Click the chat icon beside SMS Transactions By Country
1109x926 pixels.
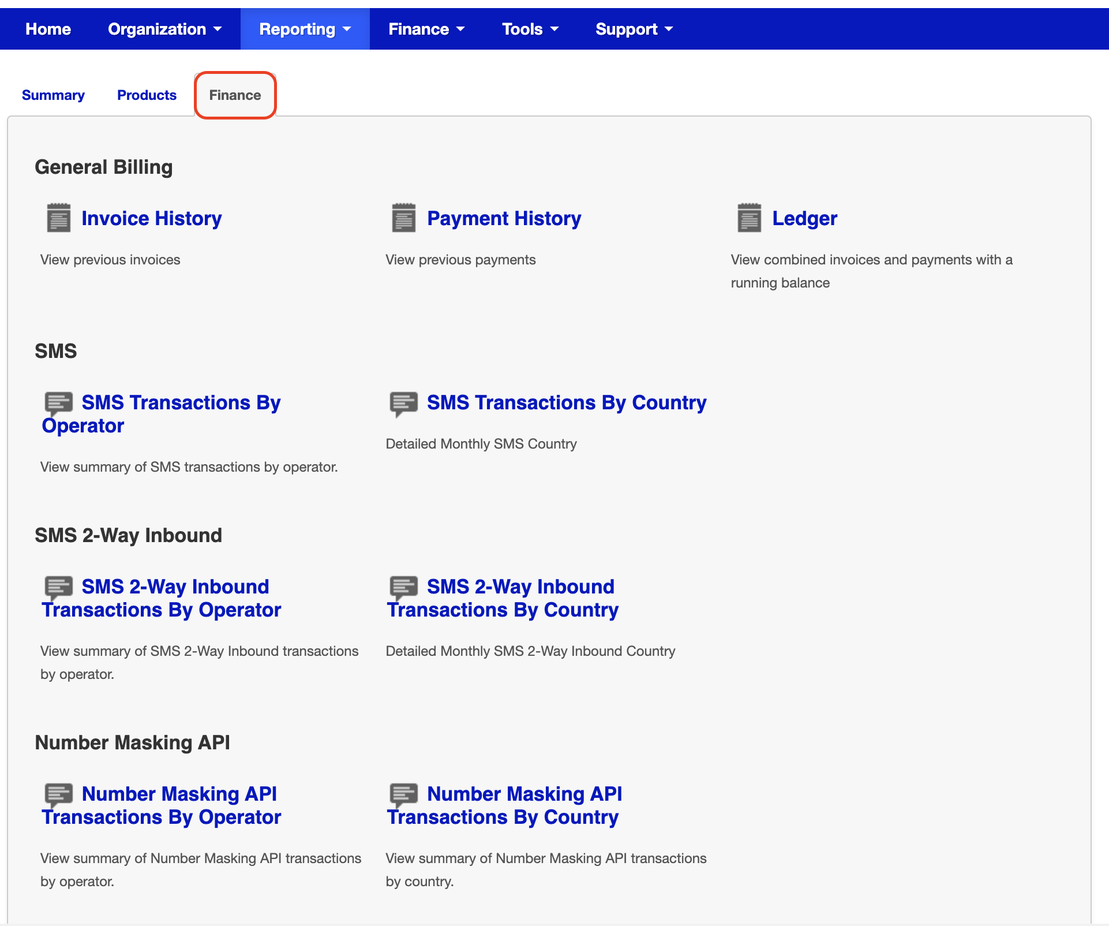click(404, 404)
